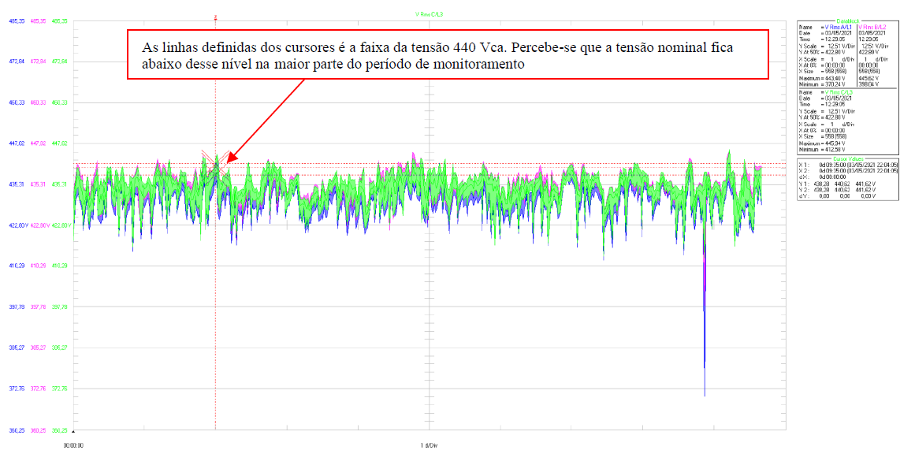The width and height of the screenshot is (915, 476).
Task: Click the red cross cursor intersection on waveform
Action: (215, 168)
